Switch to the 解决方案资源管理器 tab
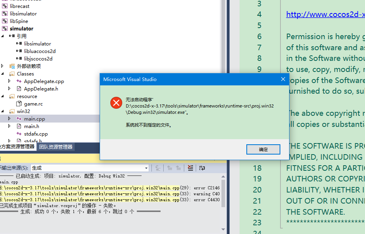This screenshot has width=365, height=234. click(17, 147)
